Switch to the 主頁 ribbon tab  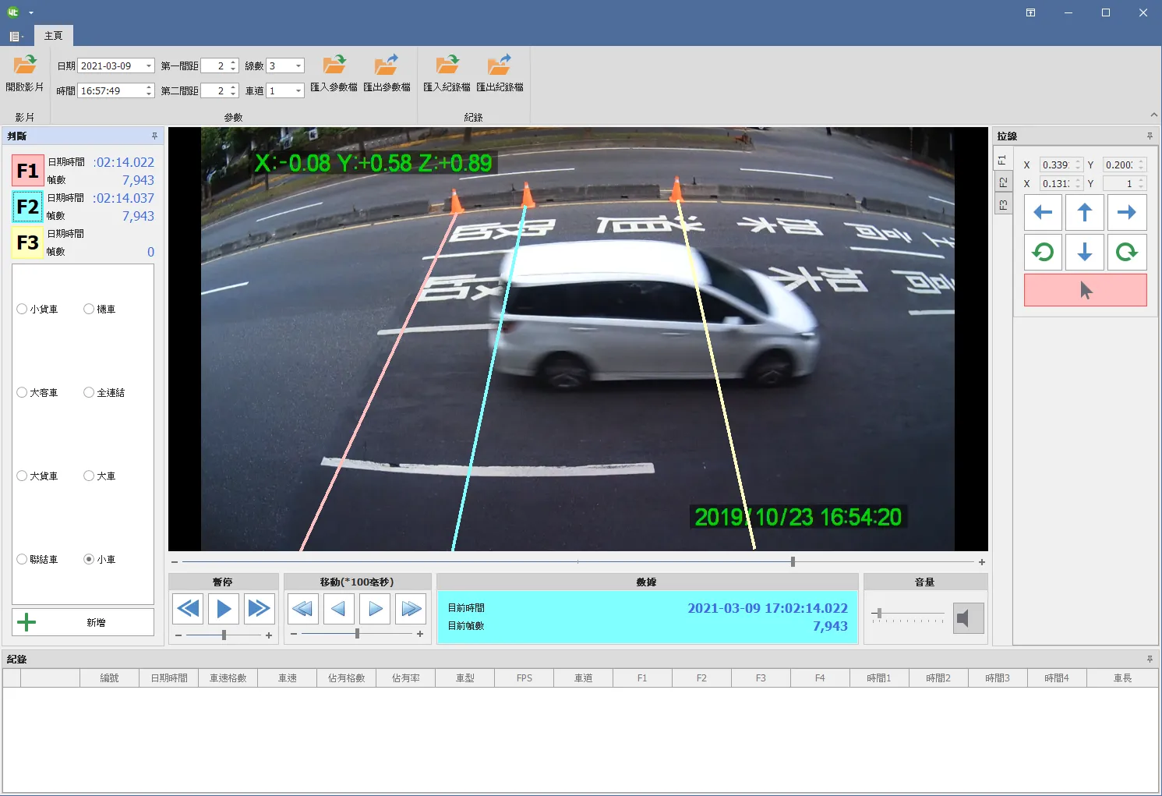tap(53, 36)
